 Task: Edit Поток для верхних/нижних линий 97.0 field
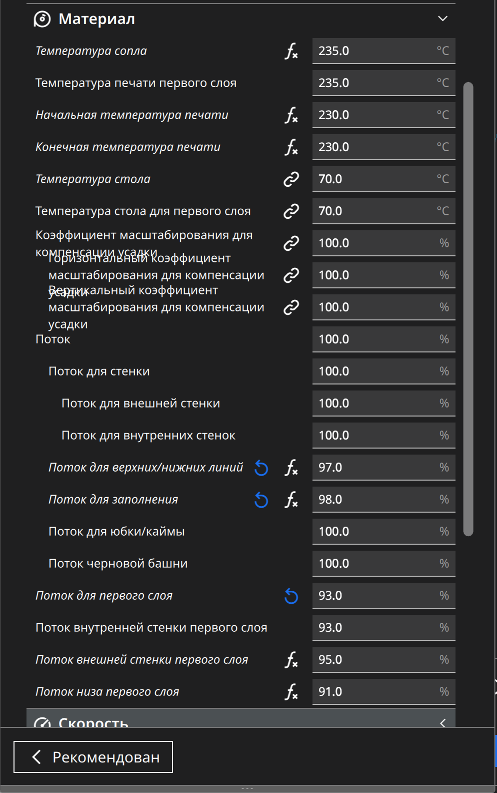pos(384,468)
